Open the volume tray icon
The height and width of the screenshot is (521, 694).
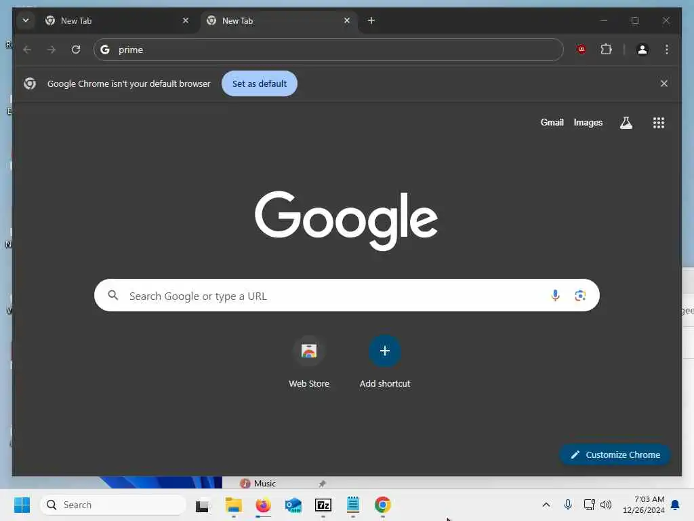pyautogui.click(x=605, y=505)
